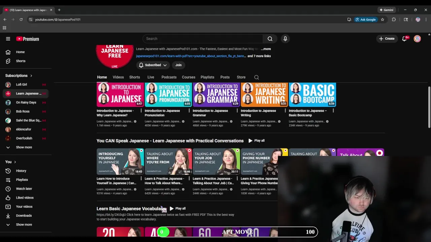Open Lofi Girl subscription channel
This screenshot has width=431, height=242.
click(26, 85)
